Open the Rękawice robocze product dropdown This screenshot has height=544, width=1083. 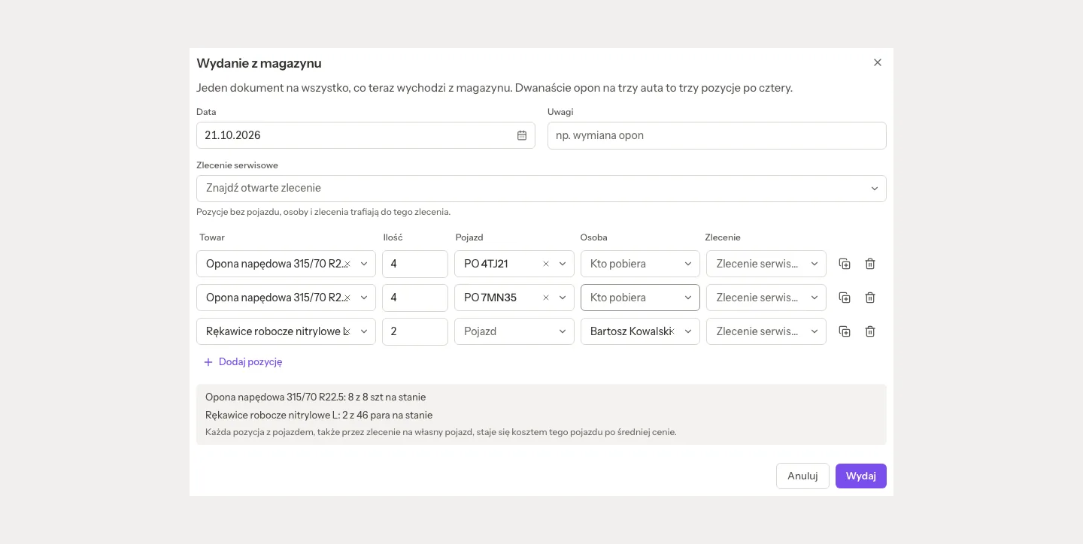(x=364, y=331)
